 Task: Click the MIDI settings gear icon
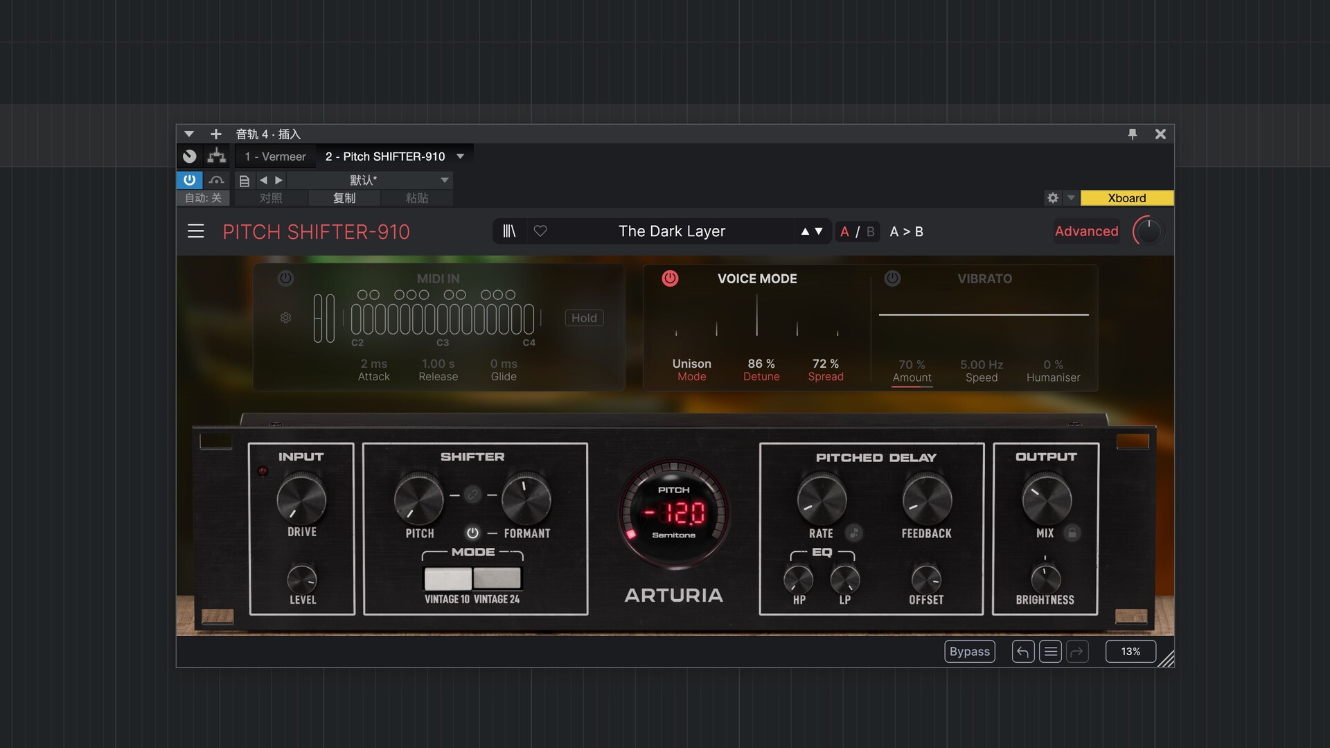pyautogui.click(x=285, y=318)
